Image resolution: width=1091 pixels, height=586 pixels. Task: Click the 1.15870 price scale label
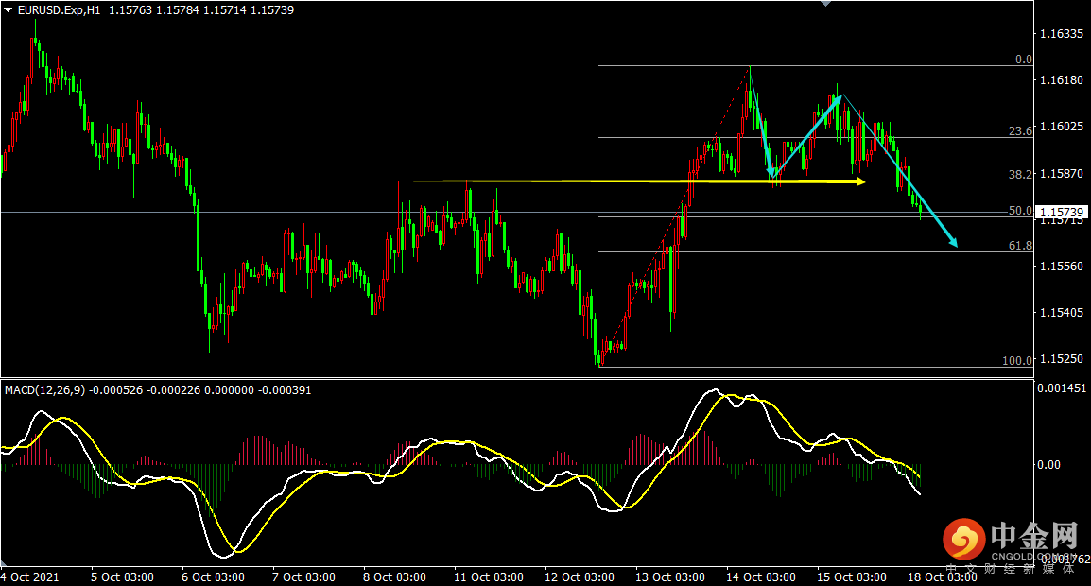(1061, 173)
